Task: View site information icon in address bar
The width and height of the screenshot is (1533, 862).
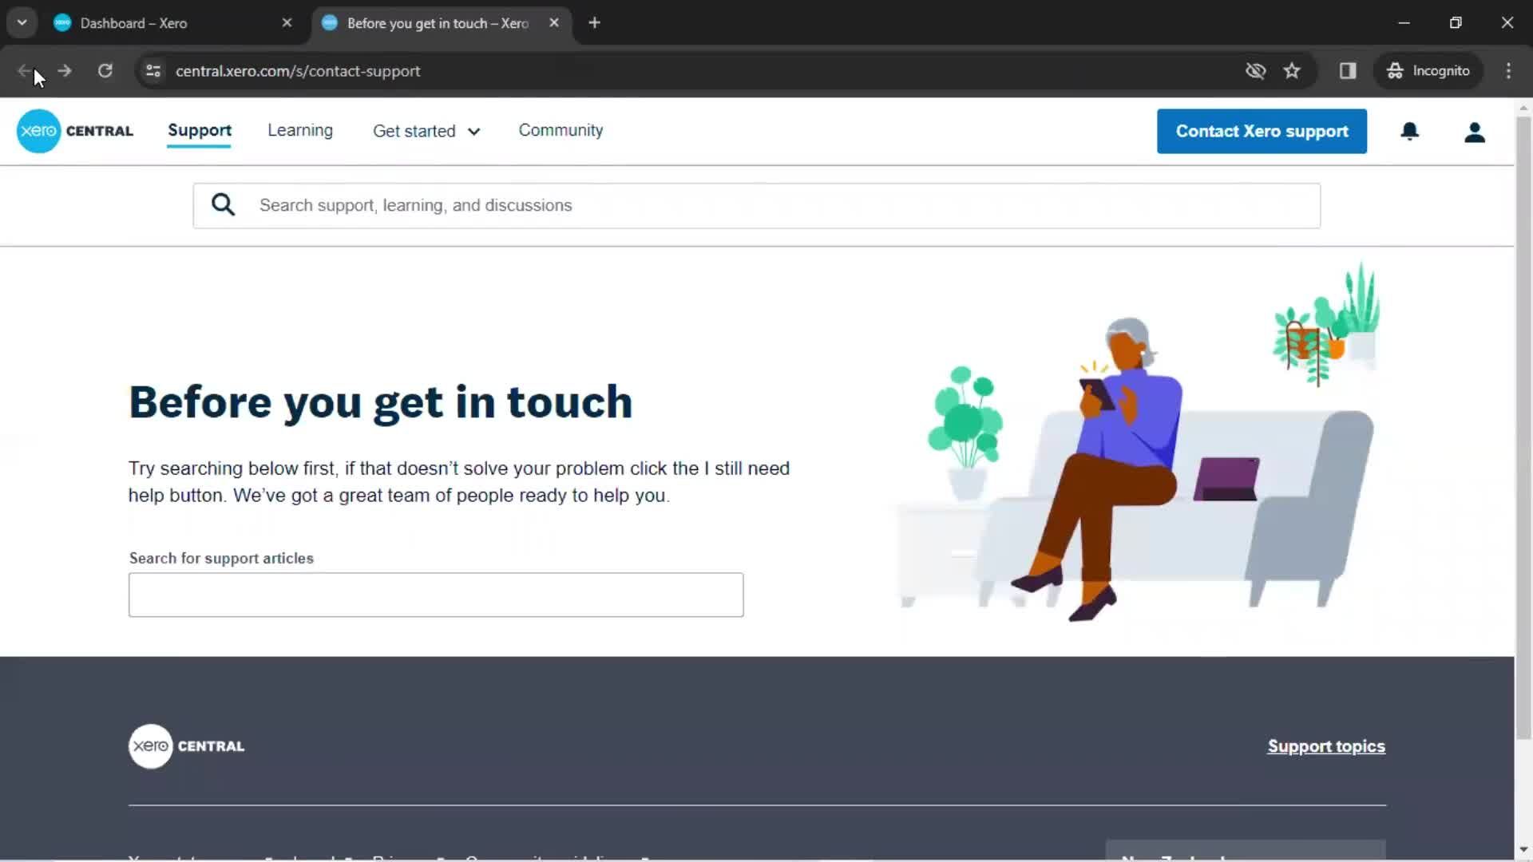Action: [153, 71]
